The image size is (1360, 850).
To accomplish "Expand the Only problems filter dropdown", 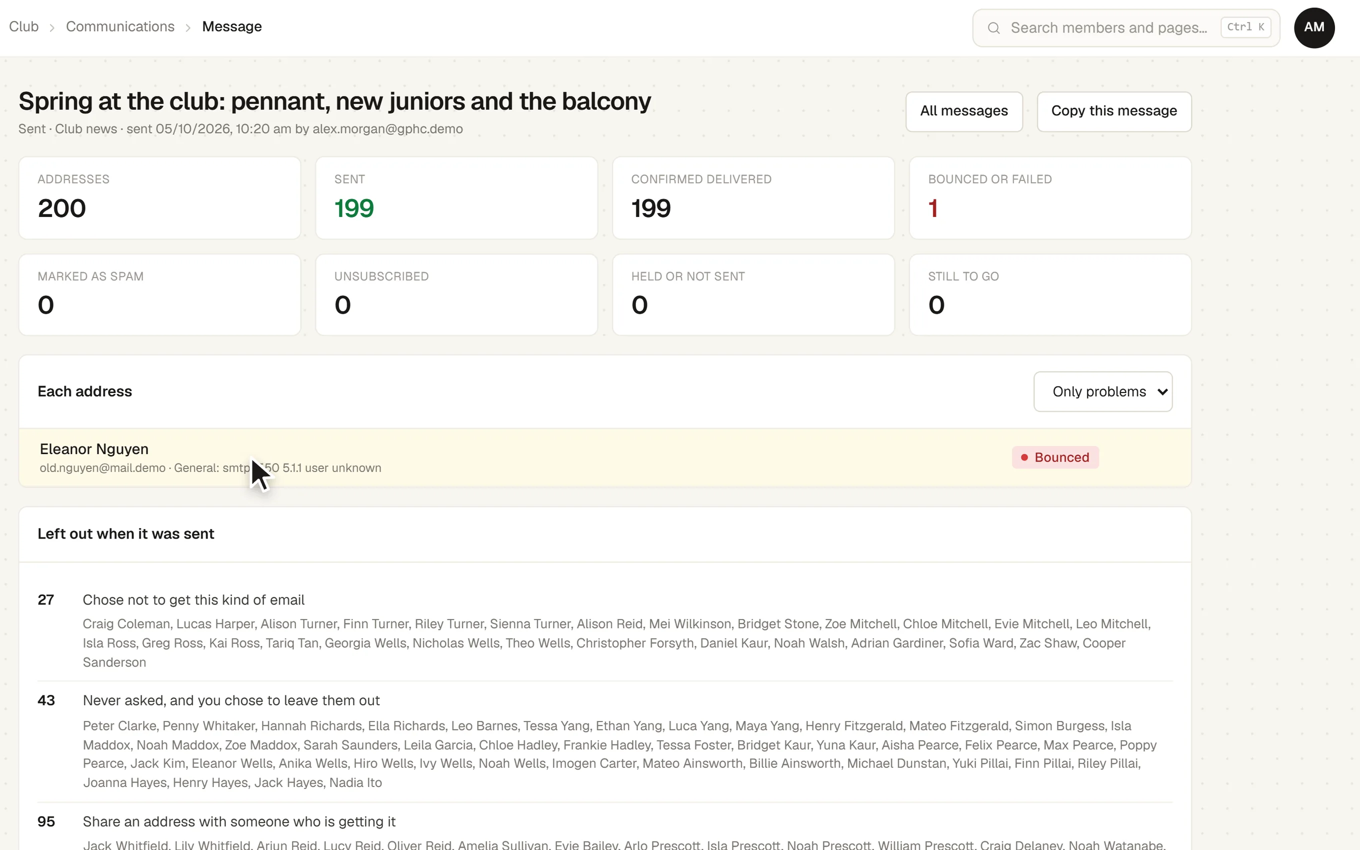I will coord(1102,391).
